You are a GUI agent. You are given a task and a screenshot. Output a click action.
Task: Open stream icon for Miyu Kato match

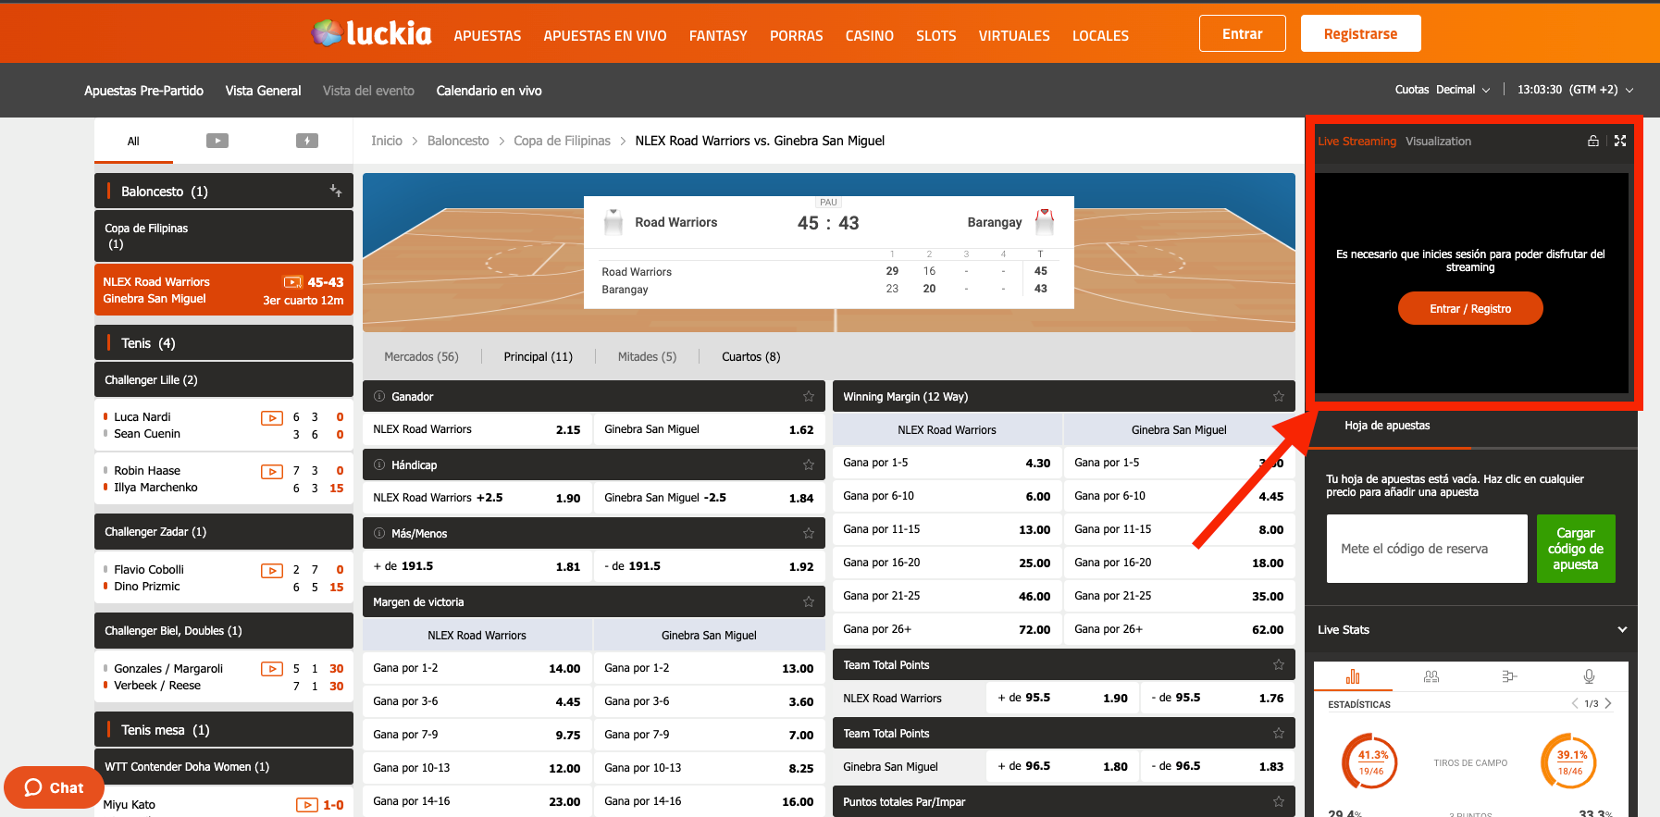(307, 805)
